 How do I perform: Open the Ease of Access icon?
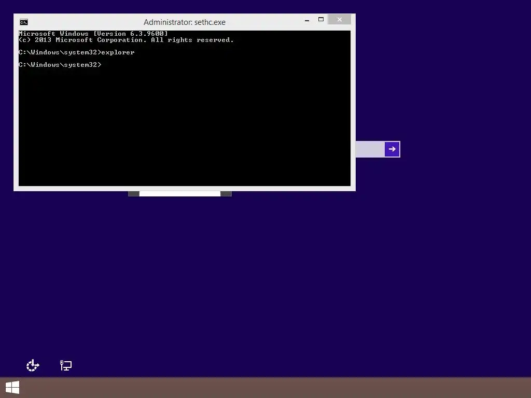click(33, 365)
